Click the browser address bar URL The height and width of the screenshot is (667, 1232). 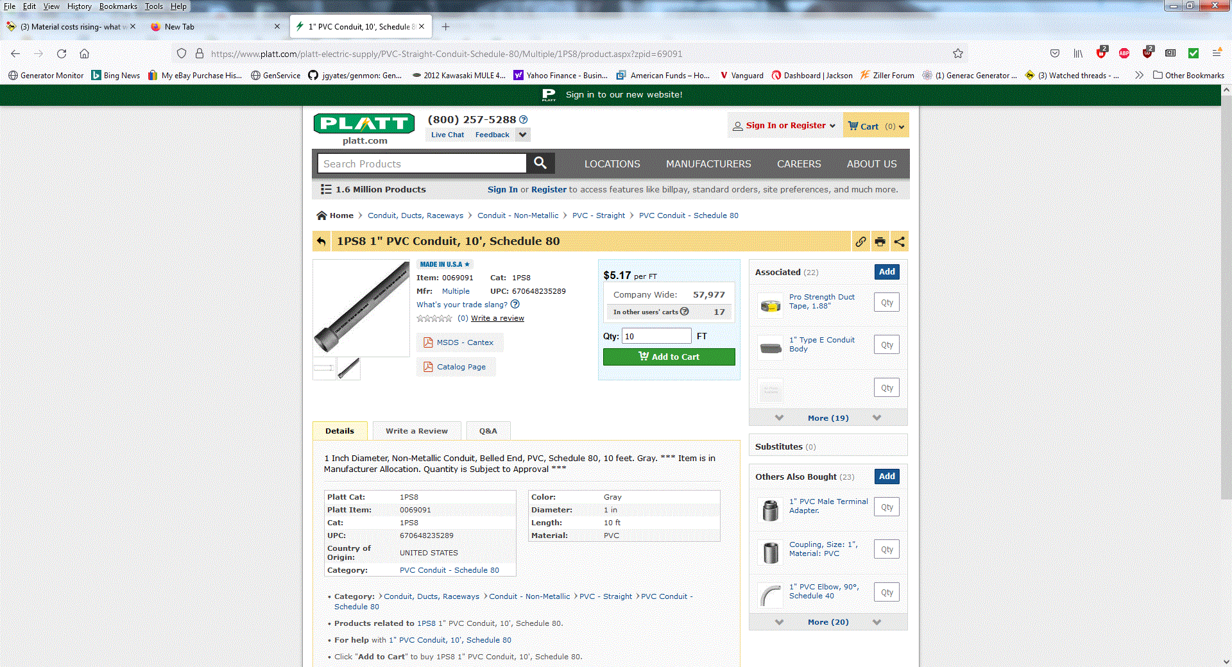tap(447, 54)
